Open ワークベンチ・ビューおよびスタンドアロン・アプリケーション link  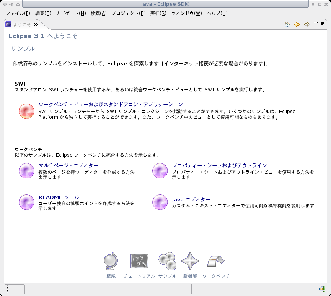coord(111,104)
